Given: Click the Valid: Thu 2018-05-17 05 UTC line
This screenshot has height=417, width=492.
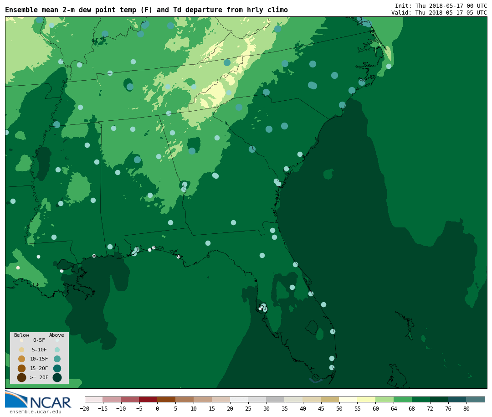Looking at the screenshot, I should click(439, 13).
